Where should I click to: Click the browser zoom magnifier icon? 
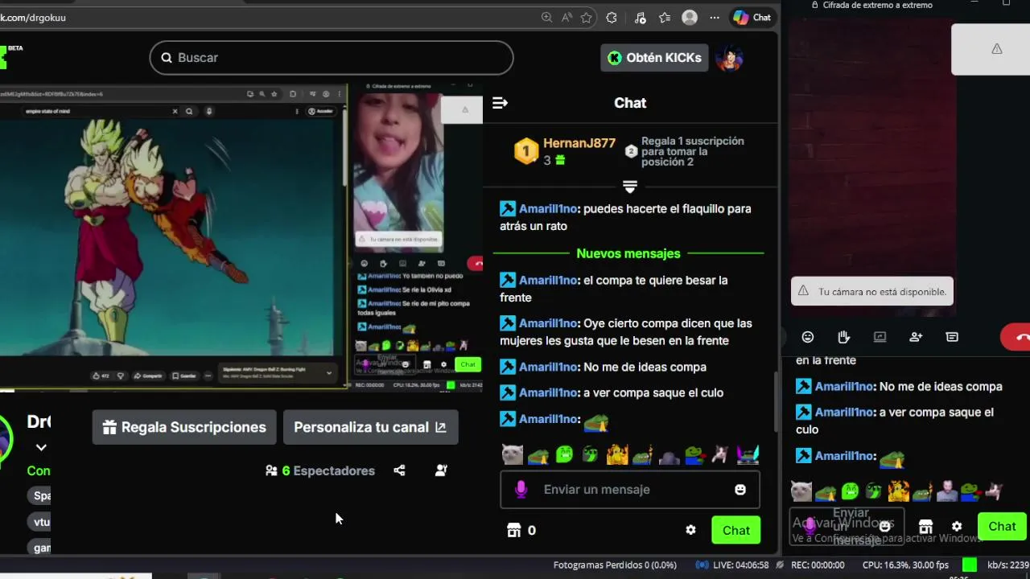(546, 17)
